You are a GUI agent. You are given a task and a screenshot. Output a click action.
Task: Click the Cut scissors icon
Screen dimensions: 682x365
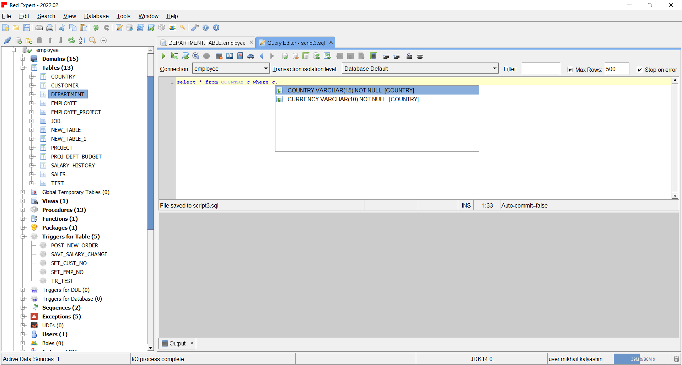(x=62, y=28)
